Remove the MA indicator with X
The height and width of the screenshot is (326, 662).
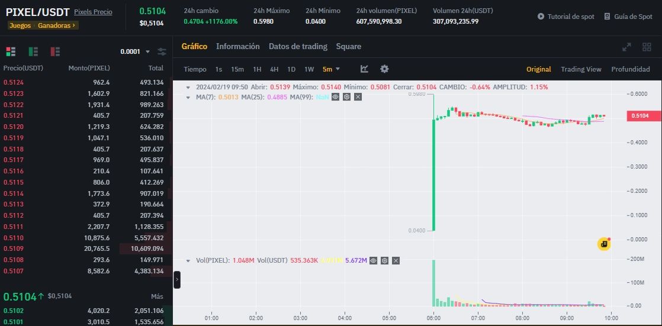tap(358, 97)
